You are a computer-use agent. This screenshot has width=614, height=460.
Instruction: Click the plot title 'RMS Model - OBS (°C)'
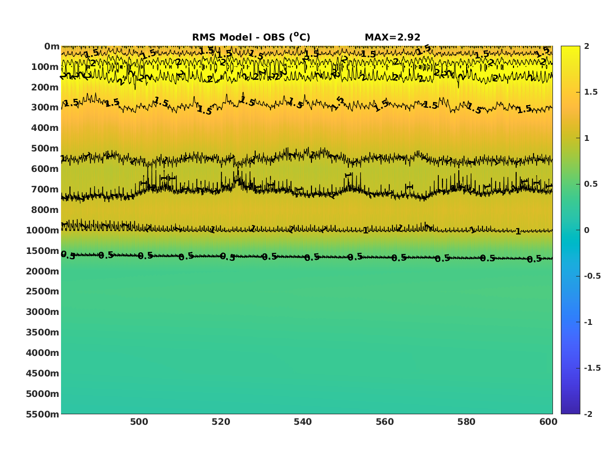(x=251, y=37)
